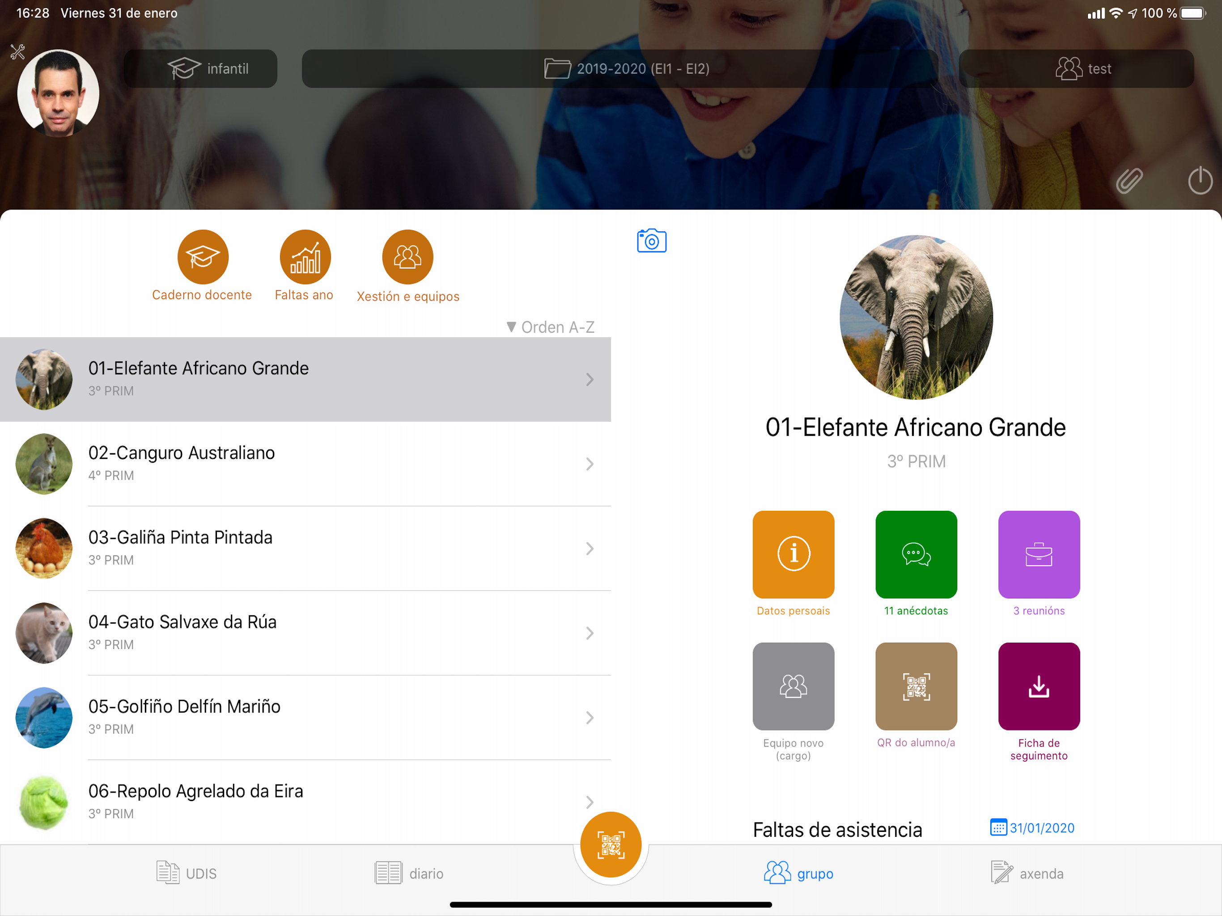Tap the 31/01/2020 date link
The image size is (1222, 916).
pos(1042,827)
